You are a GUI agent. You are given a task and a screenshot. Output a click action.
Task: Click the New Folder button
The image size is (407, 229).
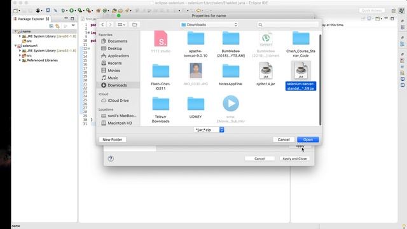coord(113,139)
